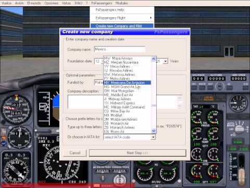Click the Company name input field
The image size is (250, 188).
[119, 49]
